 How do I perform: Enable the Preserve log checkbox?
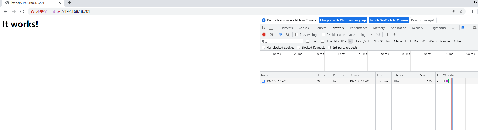[297, 34]
